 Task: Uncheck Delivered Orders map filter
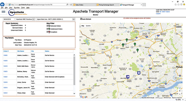[x=47, y=26]
